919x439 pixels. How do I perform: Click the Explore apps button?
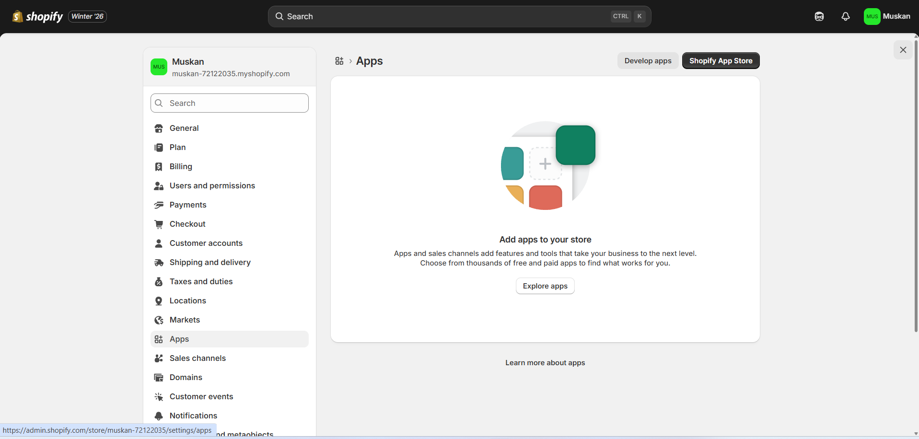(x=545, y=286)
